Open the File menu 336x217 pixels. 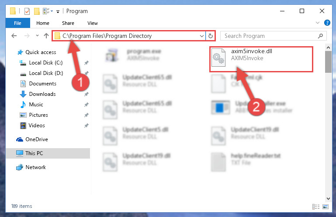pos(18,23)
